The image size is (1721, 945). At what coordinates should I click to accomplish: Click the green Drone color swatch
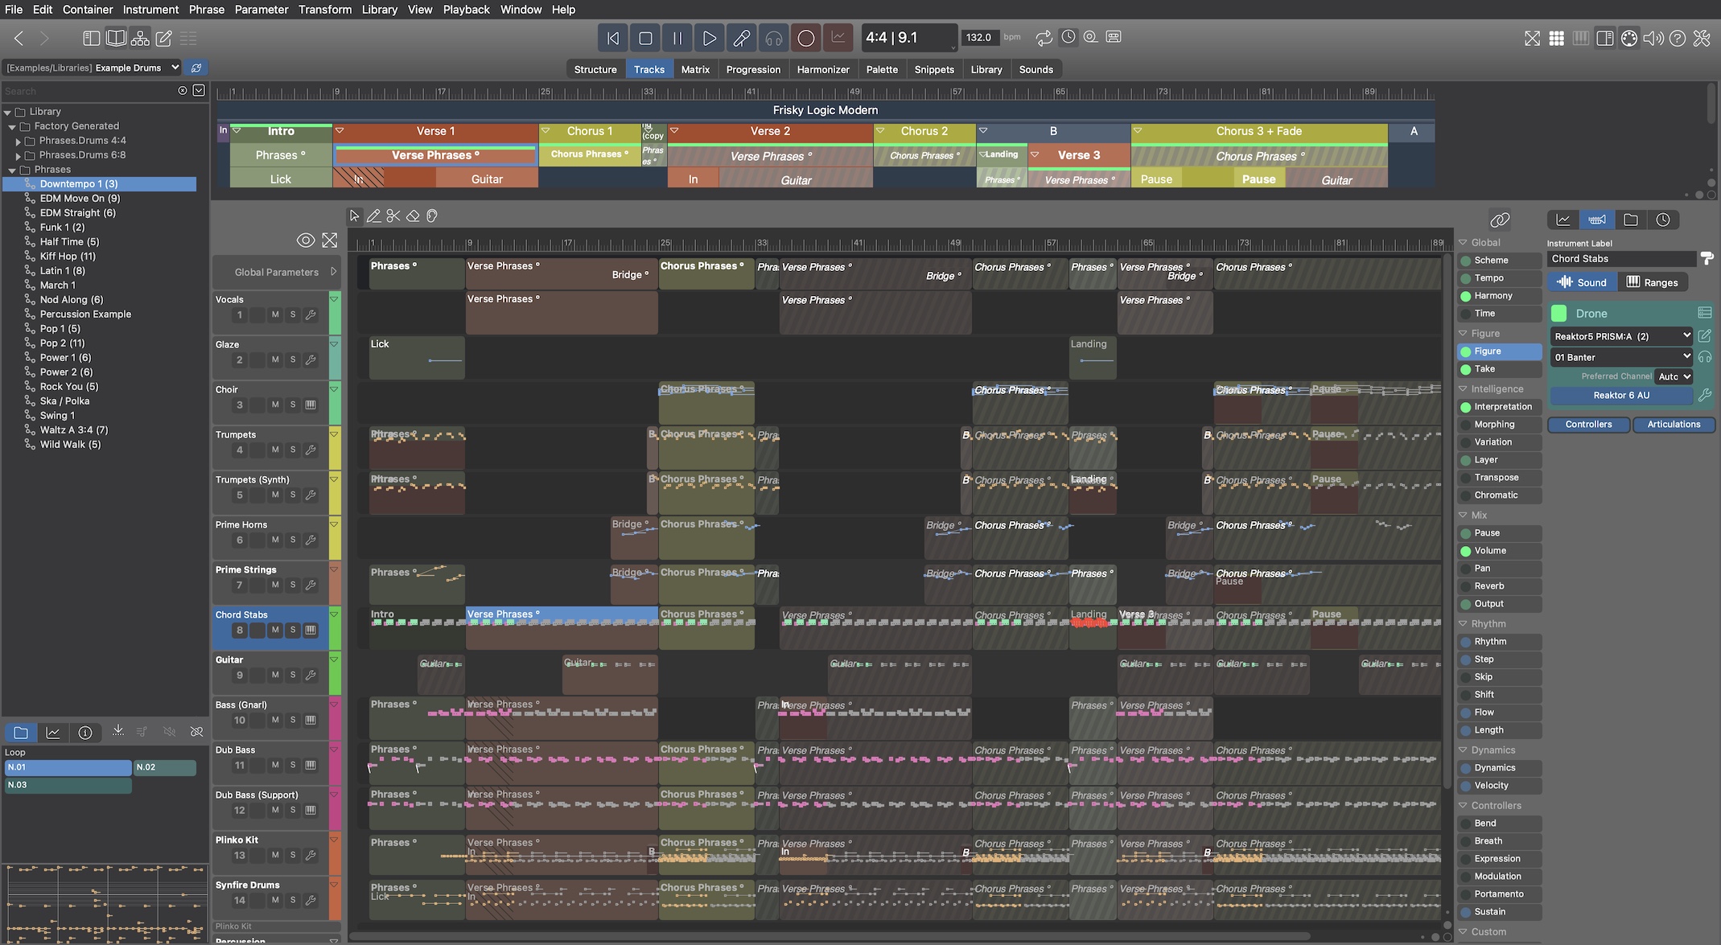(1558, 314)
